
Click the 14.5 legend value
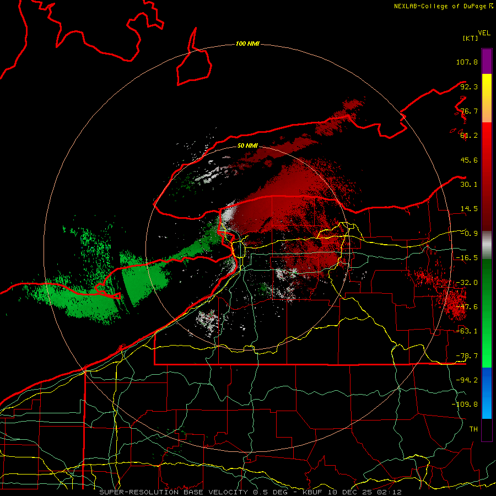469,209
